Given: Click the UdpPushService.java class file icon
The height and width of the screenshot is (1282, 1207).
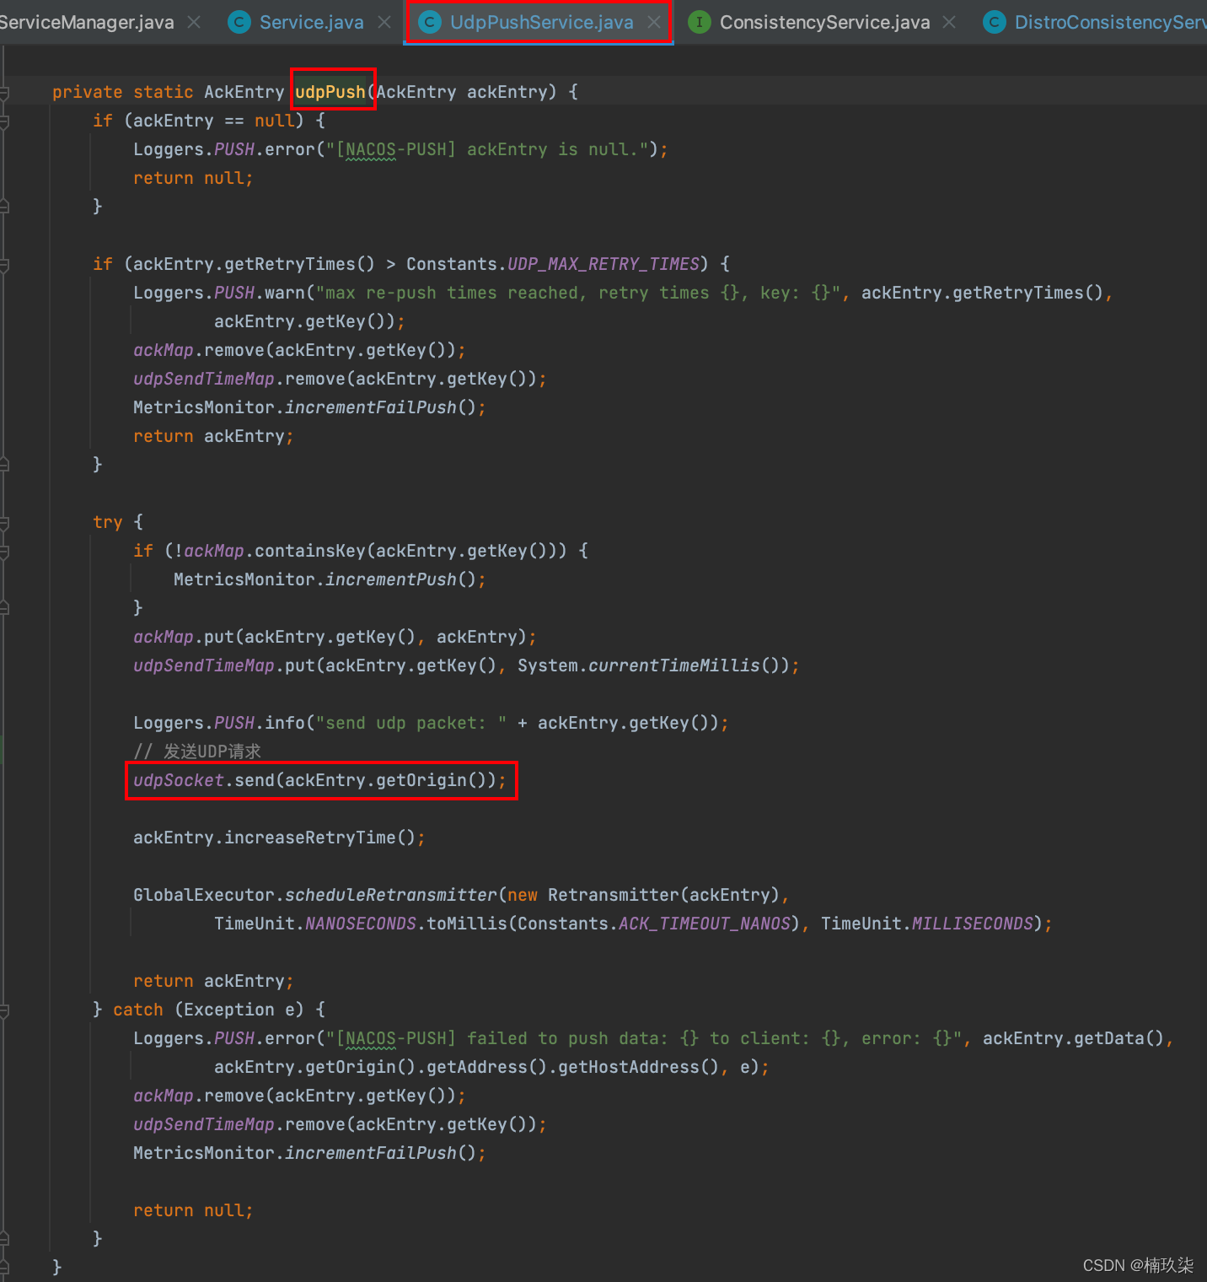Looking at the screenshot, I should 430,23.
